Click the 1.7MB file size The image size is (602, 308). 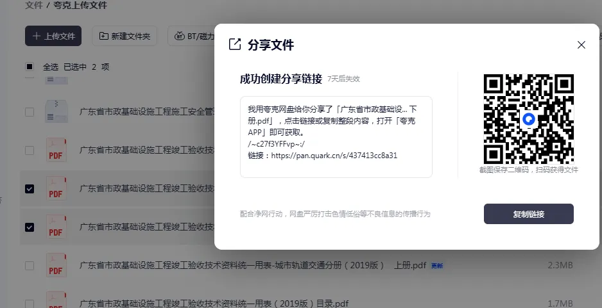pyautogui.click(x=560, y=304)
